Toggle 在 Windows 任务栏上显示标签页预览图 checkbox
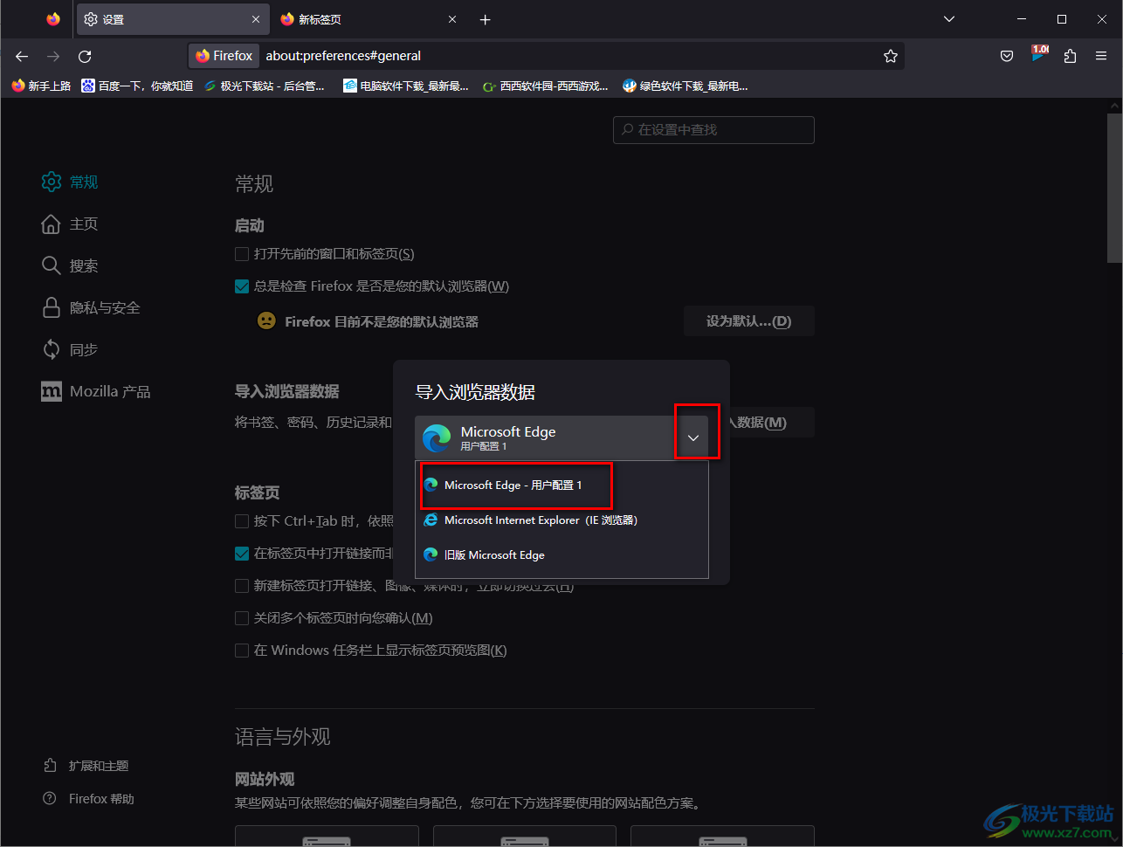 pyautogui.click(x=242, y=651)
